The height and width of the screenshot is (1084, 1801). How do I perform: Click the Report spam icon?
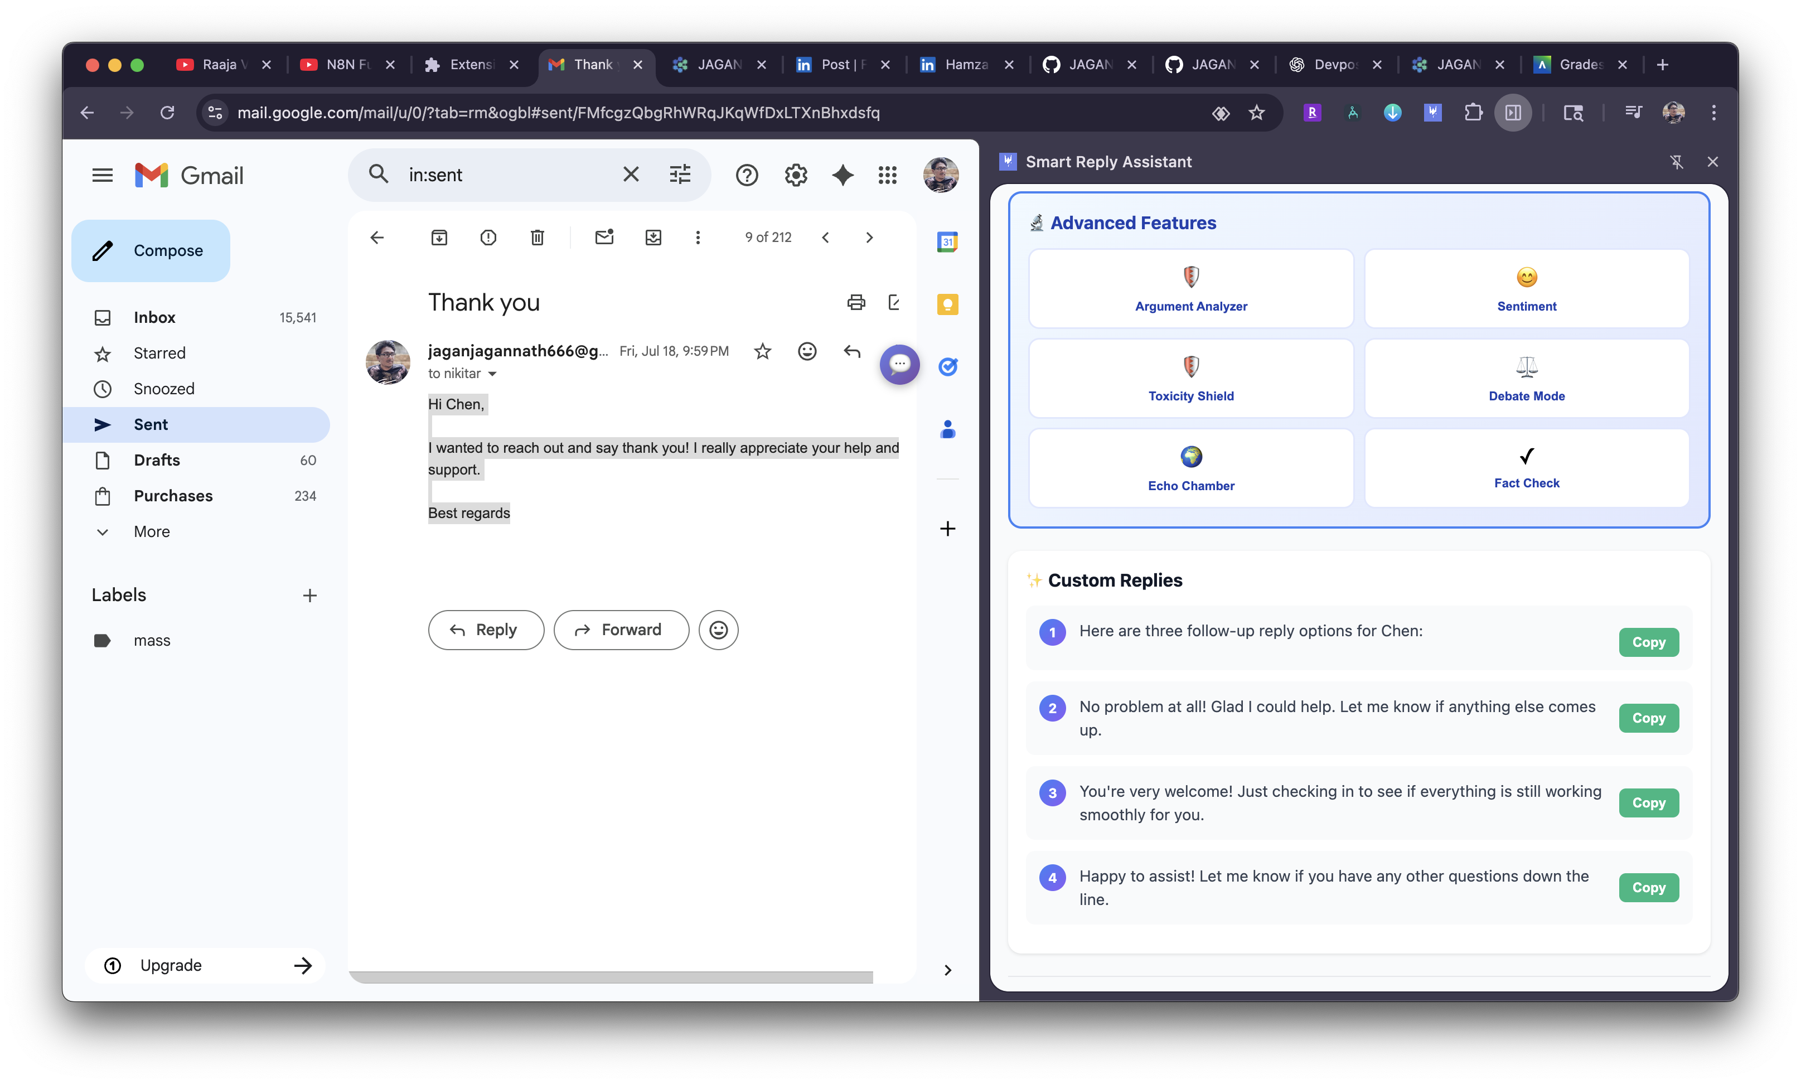488,238
